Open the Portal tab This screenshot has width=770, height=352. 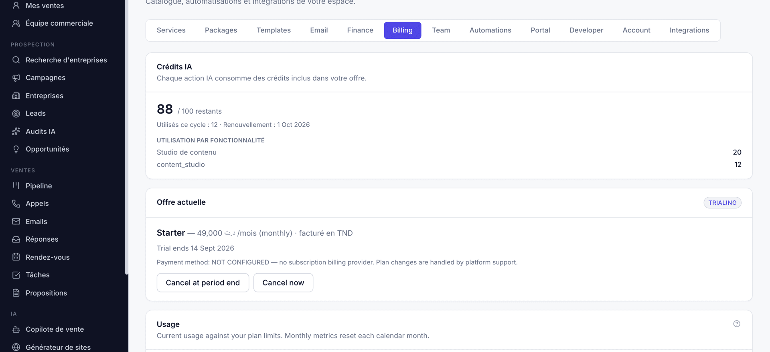pyautogui.click(x=540, y=30)
